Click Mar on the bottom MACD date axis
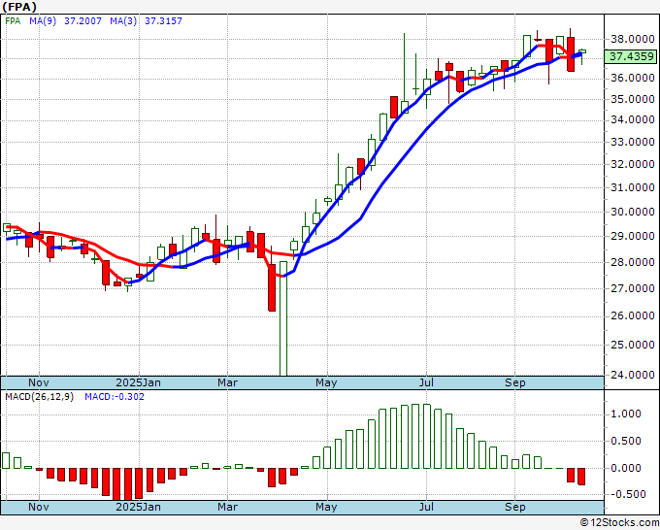 [227, 507]
